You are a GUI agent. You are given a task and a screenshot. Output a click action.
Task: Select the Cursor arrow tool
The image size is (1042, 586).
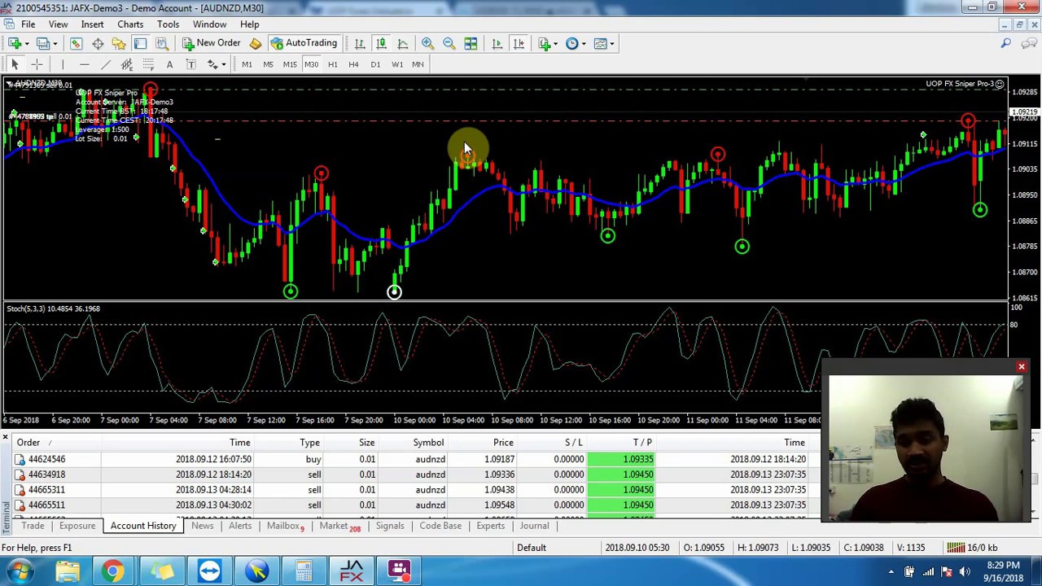click(15, 64)
